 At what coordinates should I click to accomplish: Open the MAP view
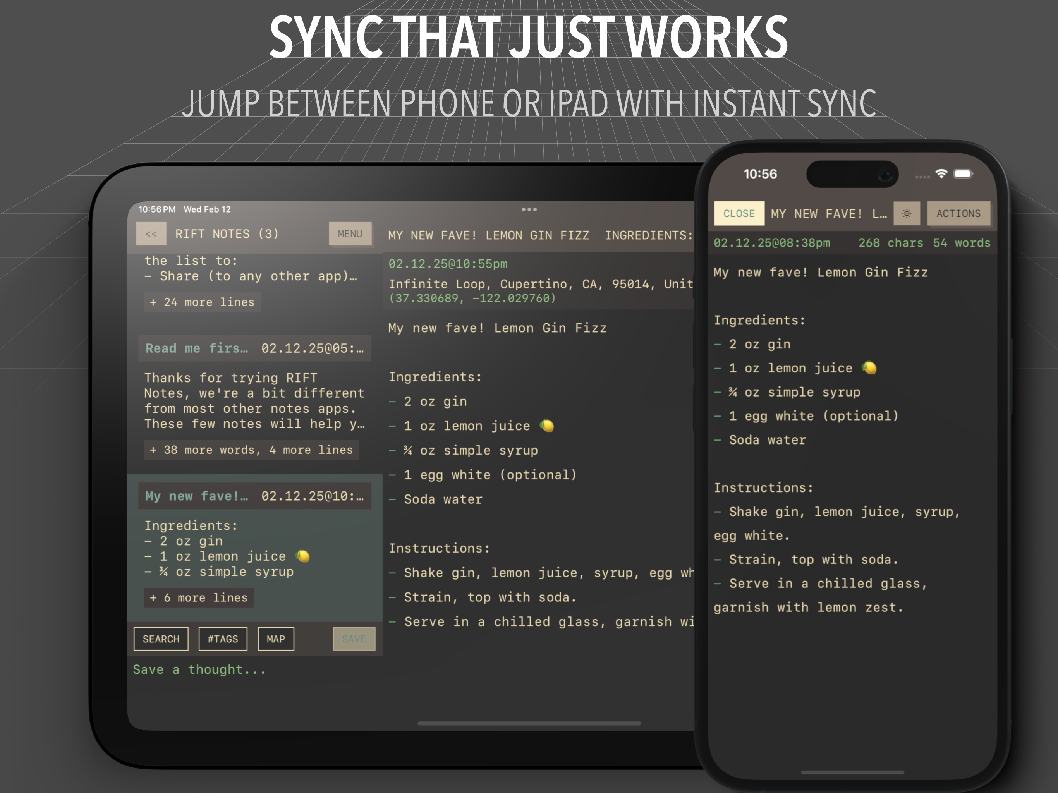click(276, 639)
